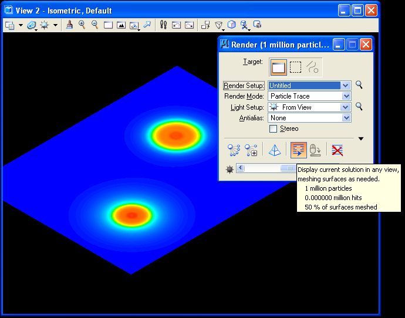Select the Window Area tool
The width and height of the screenshot is (405, 318).
tap(108, 25)
